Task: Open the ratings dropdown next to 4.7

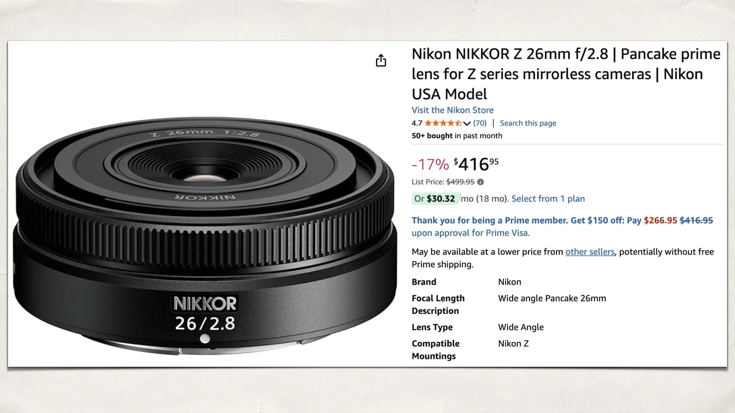Action: click(467, 124)
